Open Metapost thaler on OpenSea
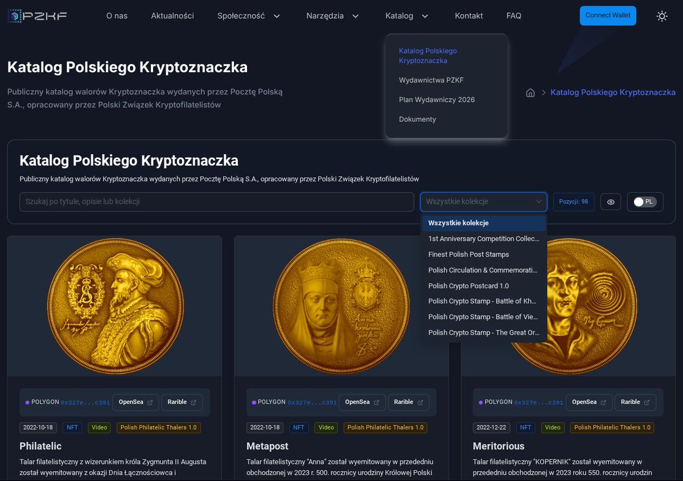 (362, 402)
